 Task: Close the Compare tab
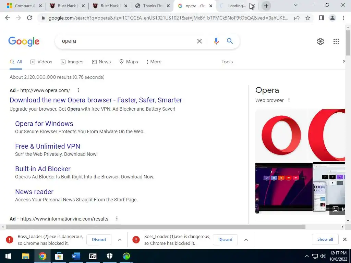click(40, 6)
